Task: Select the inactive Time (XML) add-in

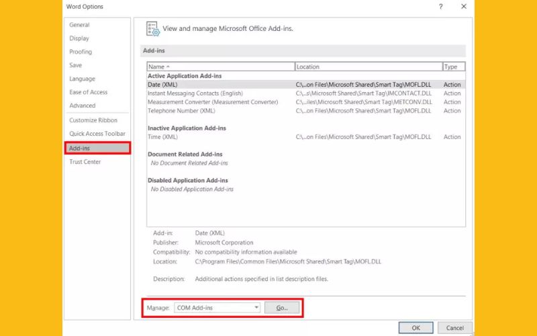Action: tap(163, 137)
